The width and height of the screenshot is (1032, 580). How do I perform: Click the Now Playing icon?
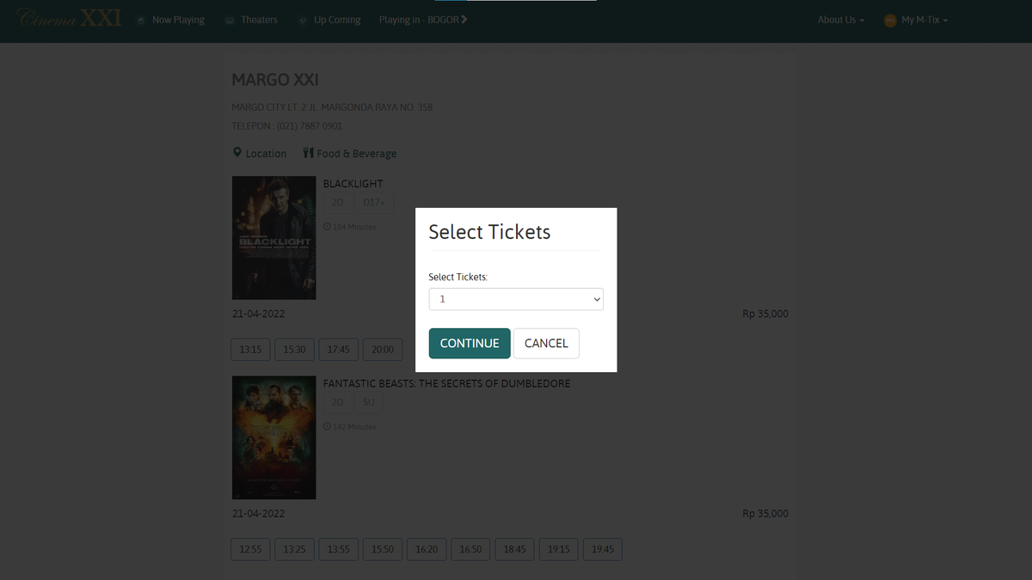[x=141, y=21]
